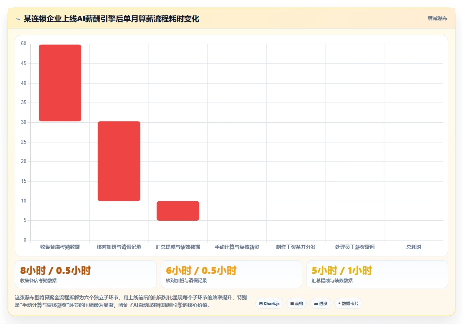Click the y-axis value 50
Image resolution: width=463 pixels, height=324 pixels.
24,44
